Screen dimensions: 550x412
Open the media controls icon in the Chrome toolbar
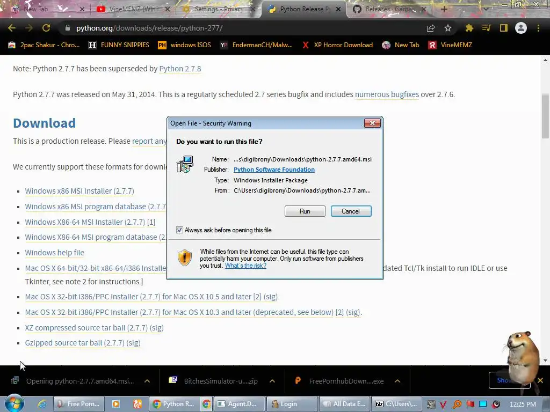(487, 28)
